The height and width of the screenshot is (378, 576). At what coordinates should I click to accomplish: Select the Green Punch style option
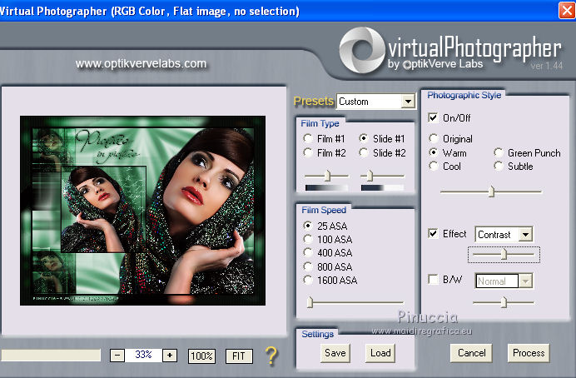click(x=498, y=152)
